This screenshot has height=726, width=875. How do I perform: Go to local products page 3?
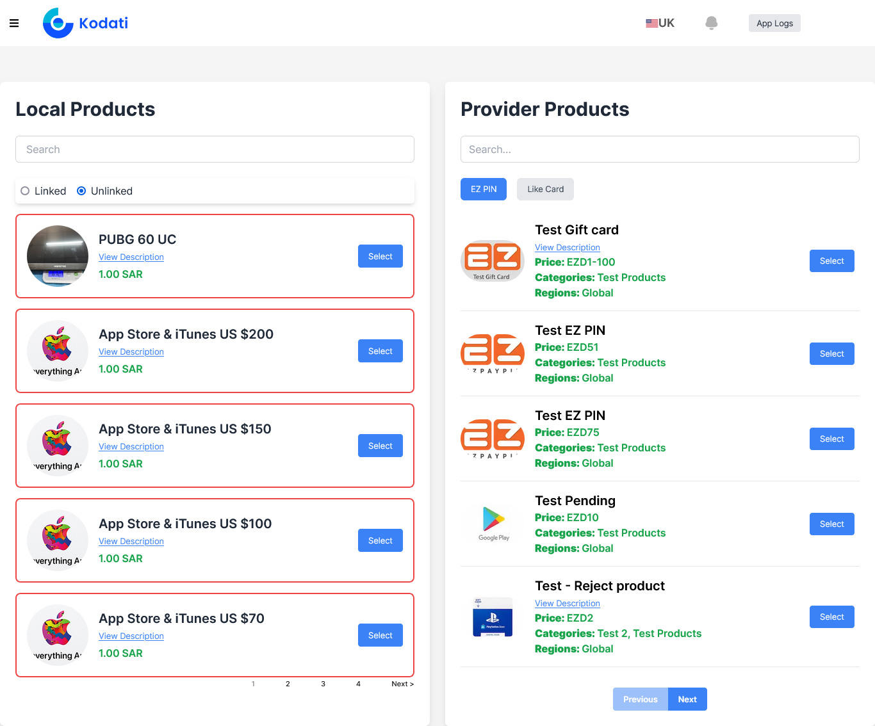click(x=323, y=684)
